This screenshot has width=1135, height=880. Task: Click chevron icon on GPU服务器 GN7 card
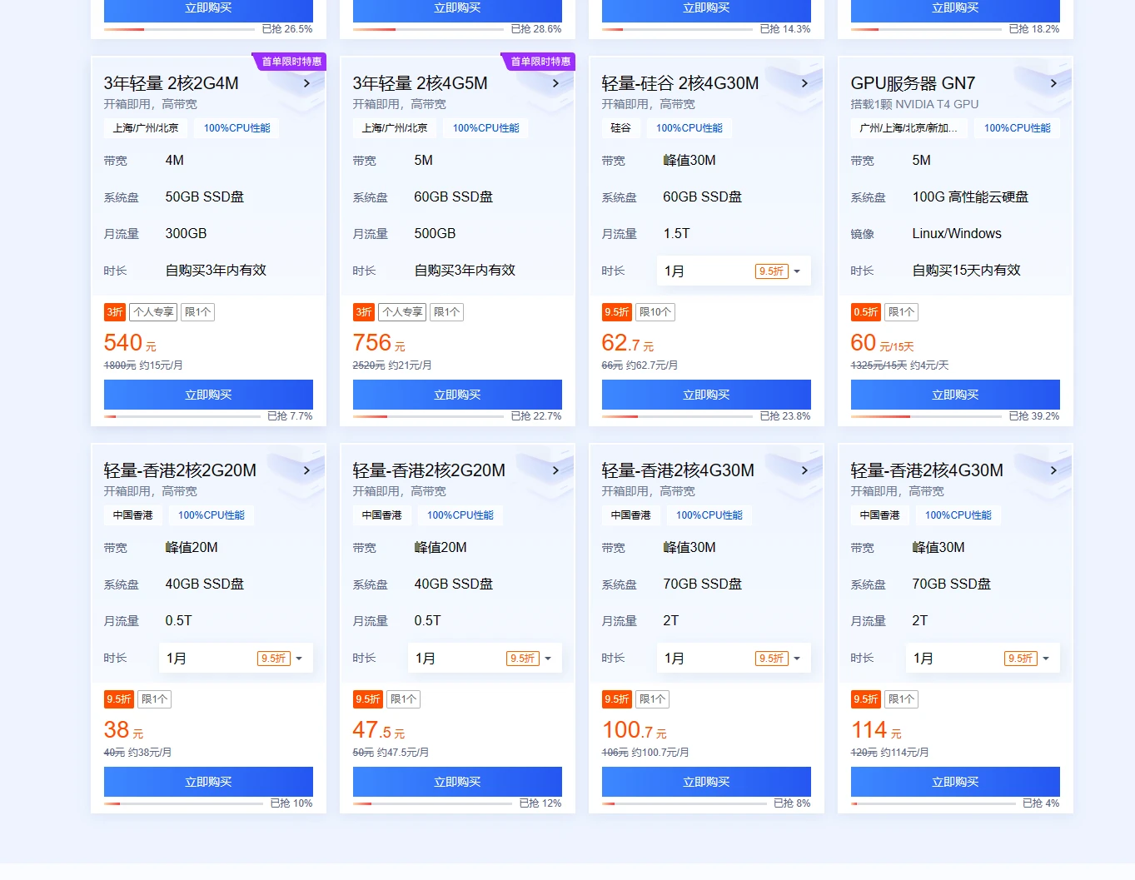click(1053, 83)
